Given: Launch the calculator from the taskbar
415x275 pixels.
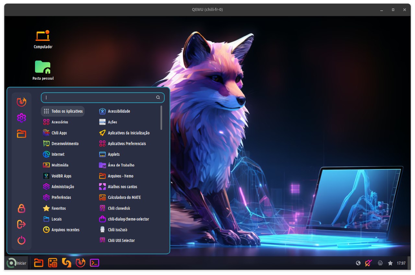Looking at the screenshot, I should coord(53,263).
